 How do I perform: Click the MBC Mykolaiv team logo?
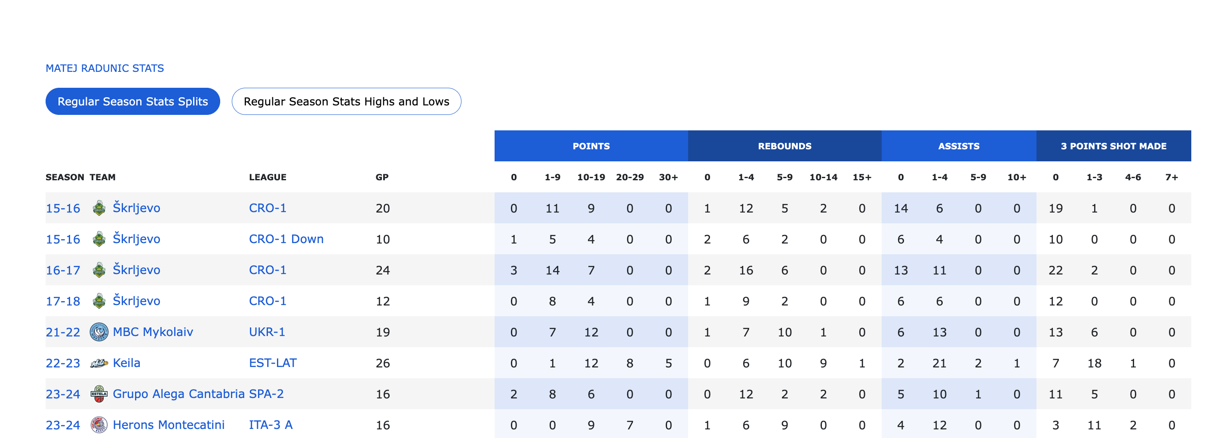click(99, 332)
